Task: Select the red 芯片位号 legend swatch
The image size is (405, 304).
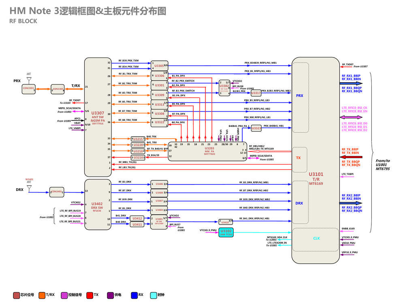Action: 17,295
